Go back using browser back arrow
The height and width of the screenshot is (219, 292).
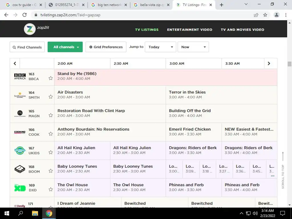(x=6, y=15)
